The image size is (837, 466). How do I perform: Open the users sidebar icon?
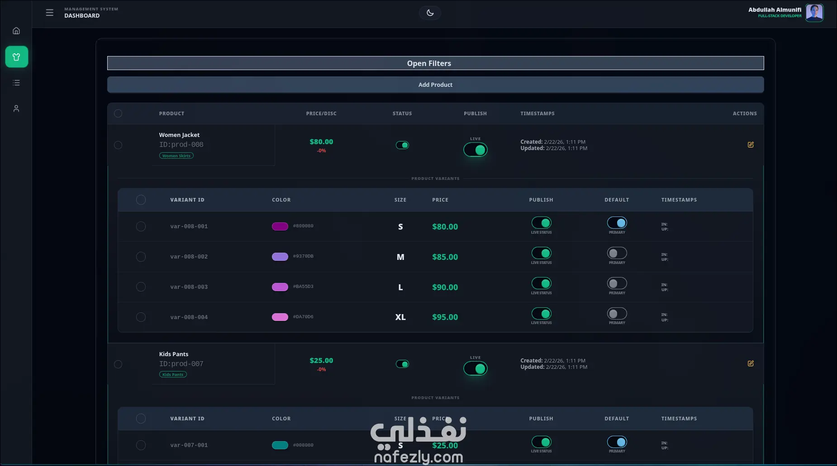coord(16,108)
